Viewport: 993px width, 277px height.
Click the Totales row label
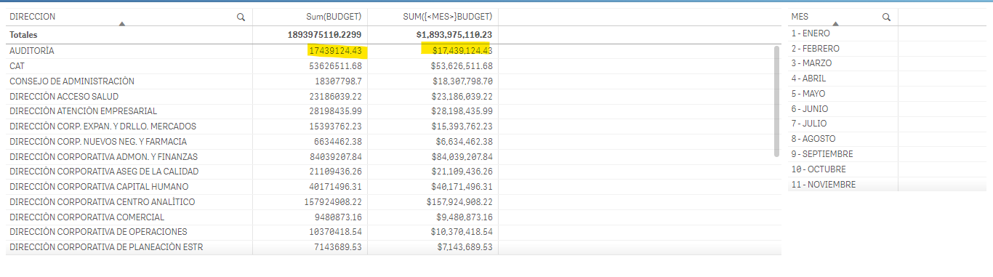(x=23, y=35)
